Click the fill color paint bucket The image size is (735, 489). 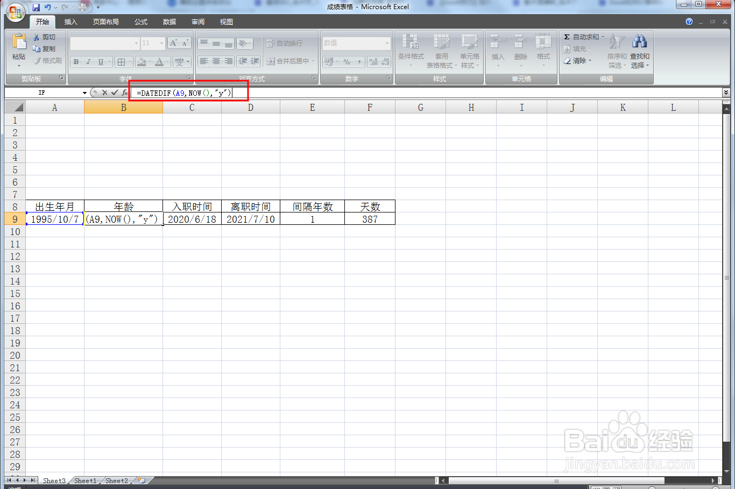coord(142,62)
